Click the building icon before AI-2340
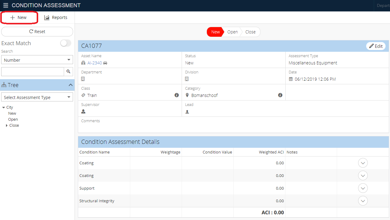The image size is (390, 220). tap(84, 63)
